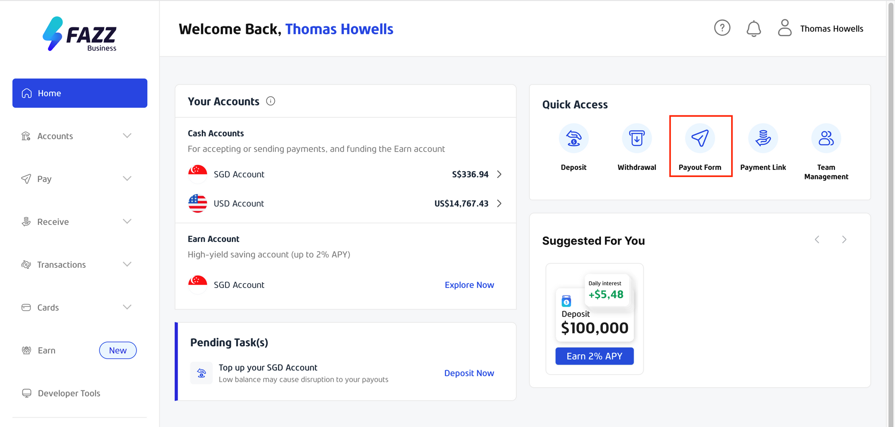895x427 pixels.
Task: Open the Deposit quick access icon
Action: (x=574, y=138)
